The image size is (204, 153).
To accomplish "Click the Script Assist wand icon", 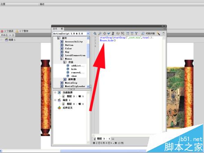I will click(158, 33).
